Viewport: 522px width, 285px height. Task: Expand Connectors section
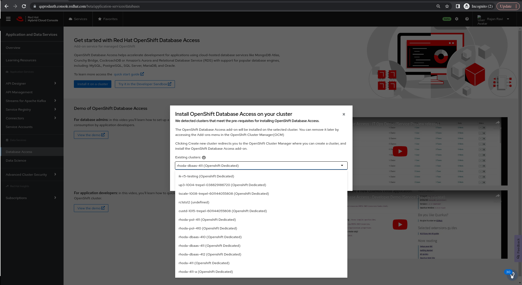32,118
